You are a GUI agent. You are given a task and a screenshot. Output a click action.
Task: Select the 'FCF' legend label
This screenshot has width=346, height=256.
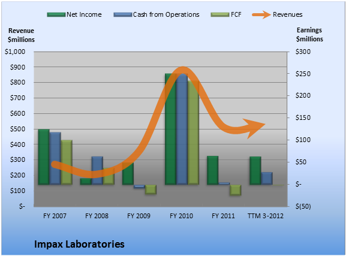(x=236, y=14)
